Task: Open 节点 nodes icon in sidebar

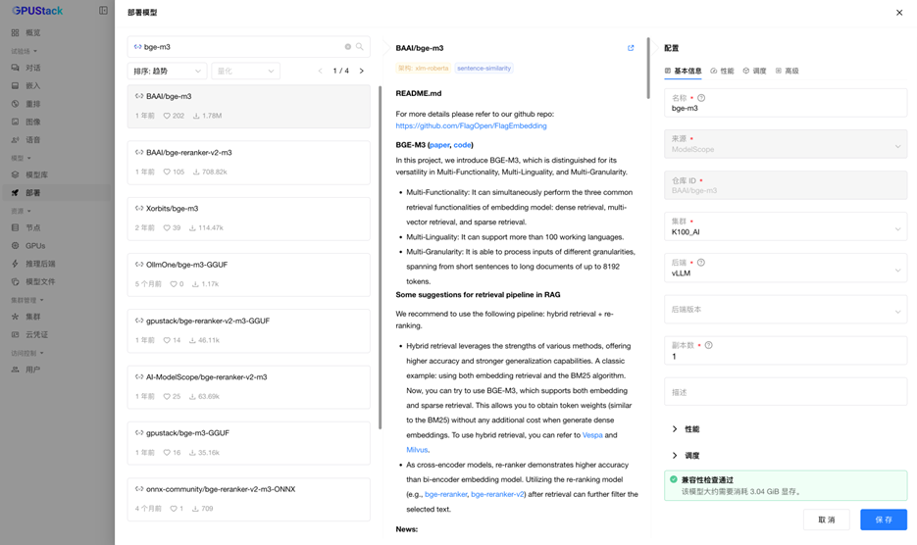Action: click(16, 227)
